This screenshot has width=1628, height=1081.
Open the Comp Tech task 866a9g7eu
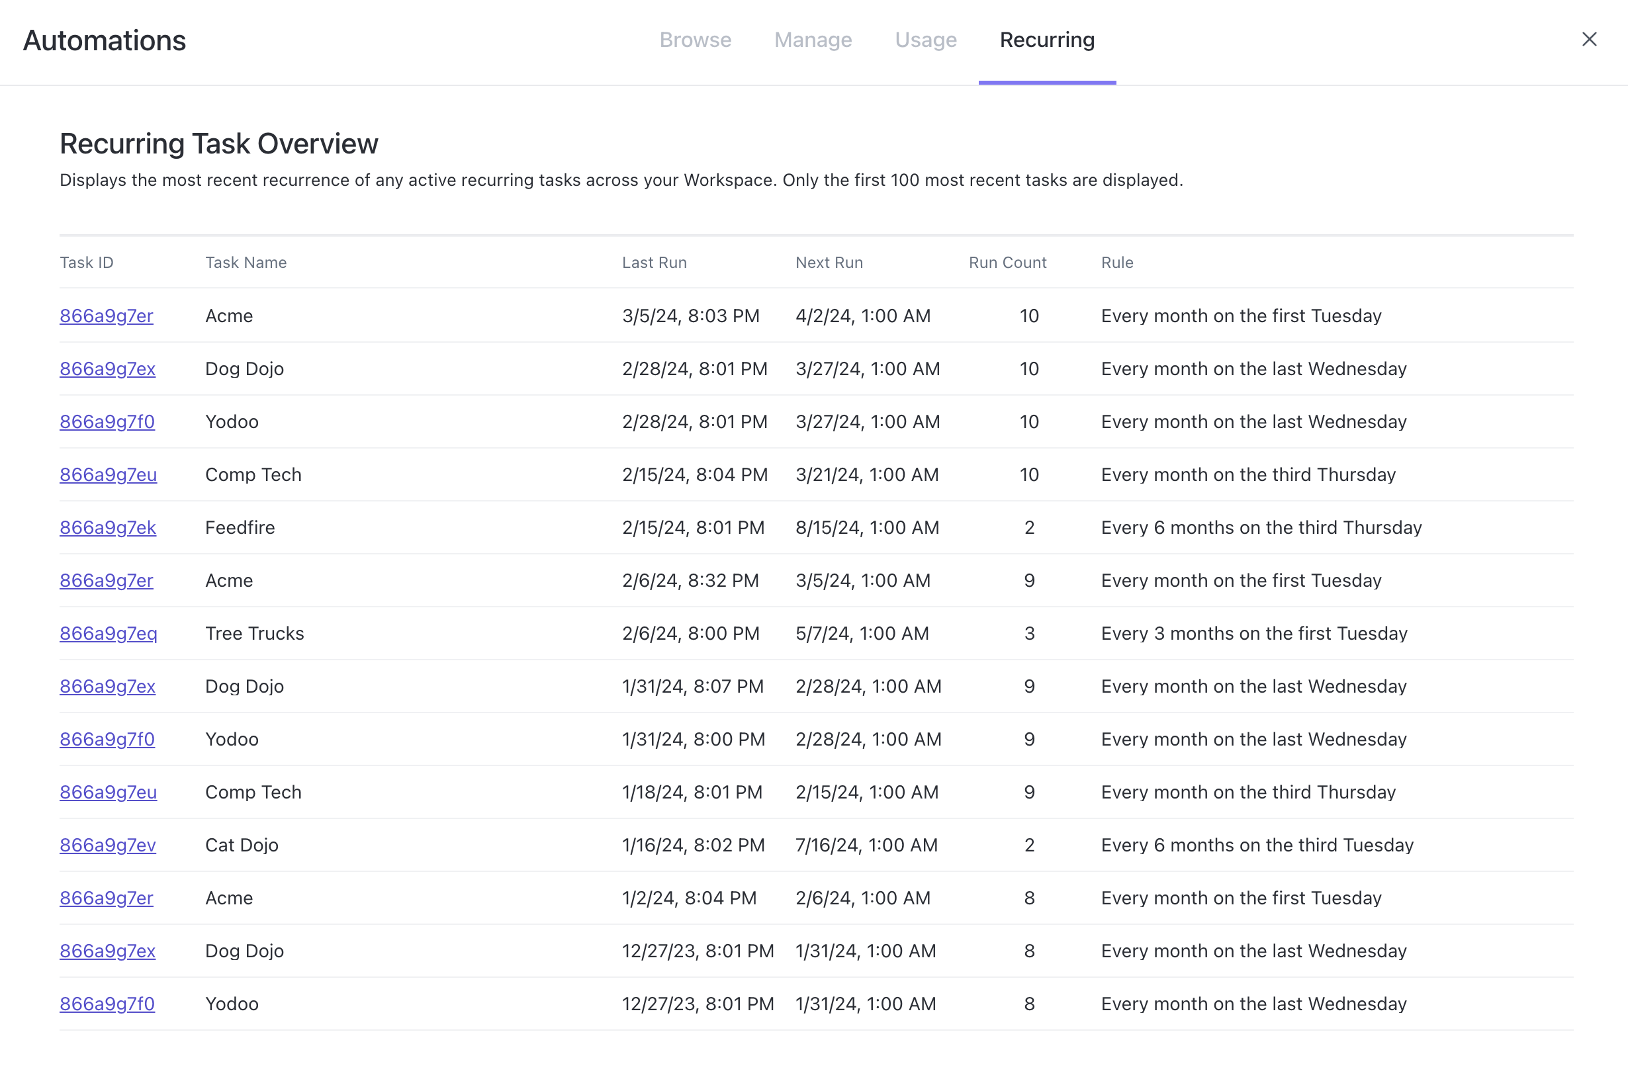point(109,474)
